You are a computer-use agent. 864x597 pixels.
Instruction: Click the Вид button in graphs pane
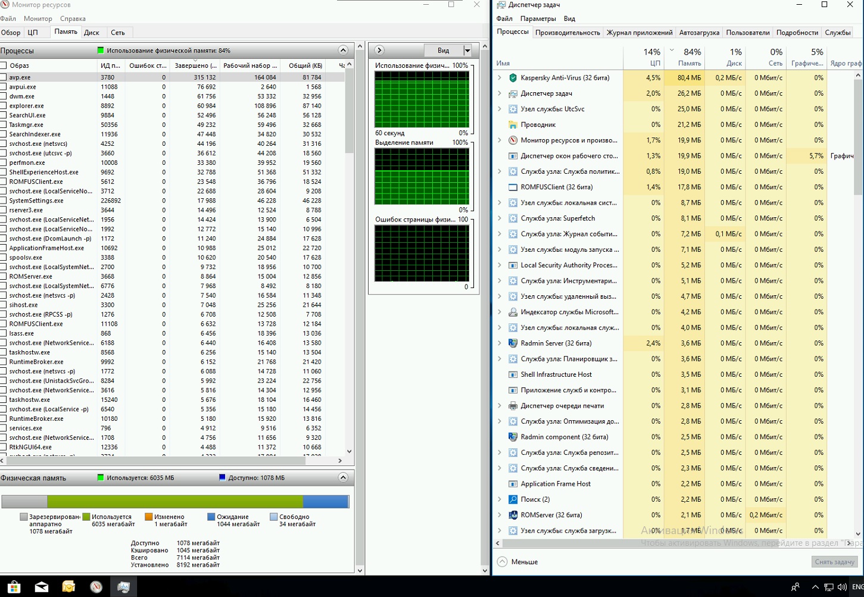(444, 51)
